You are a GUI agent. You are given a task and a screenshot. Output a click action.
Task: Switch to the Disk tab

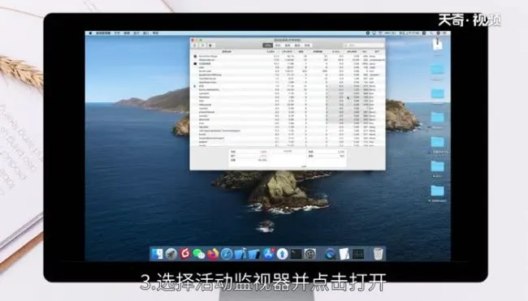297,45
